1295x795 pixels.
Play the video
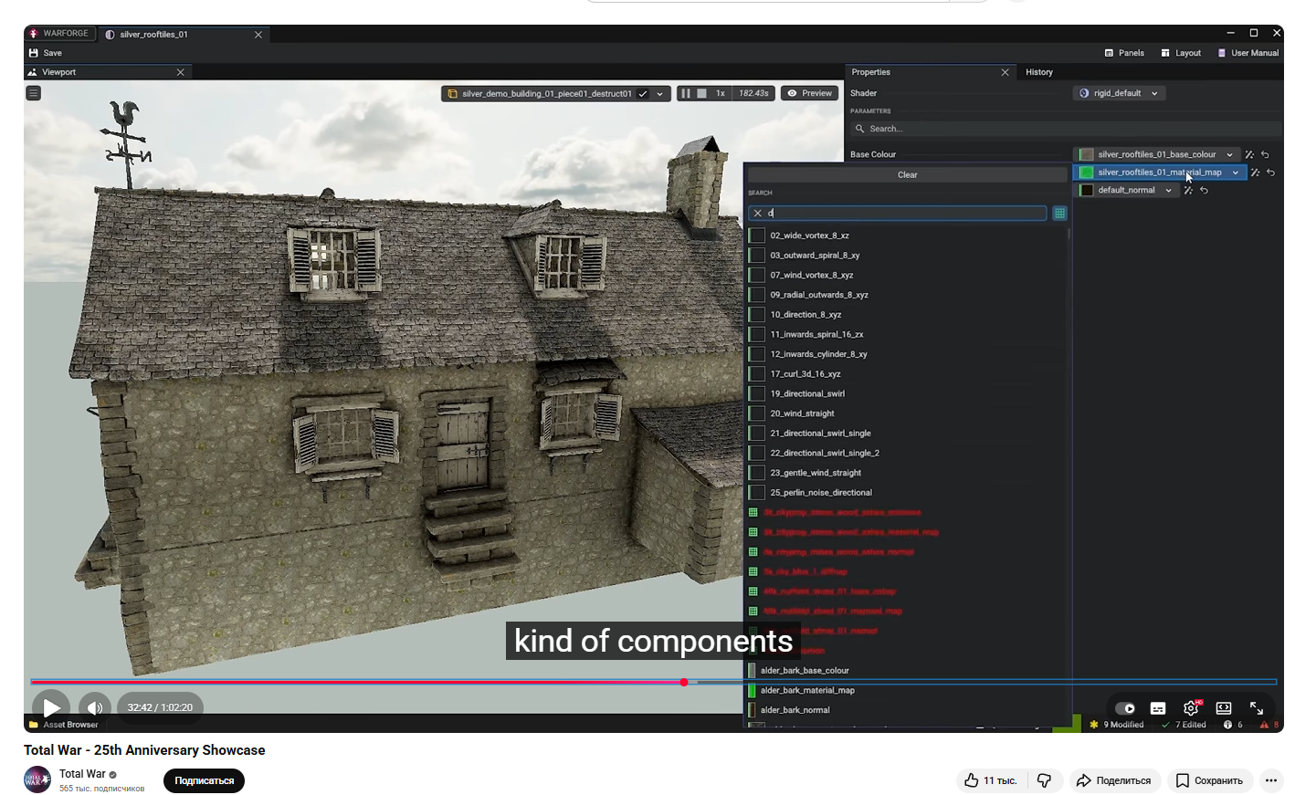pyautogui.click(x=51, y=708)
